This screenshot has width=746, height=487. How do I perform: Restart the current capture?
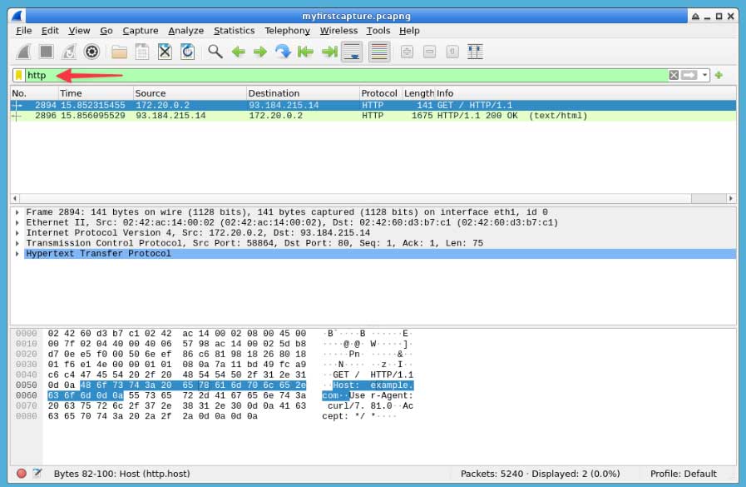(x=69, y=52)
